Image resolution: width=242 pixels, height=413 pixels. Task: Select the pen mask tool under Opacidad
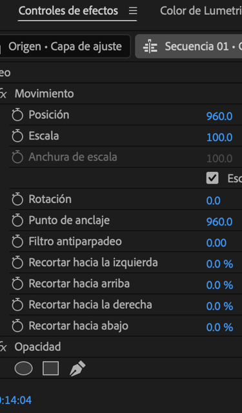click(77, 368)
